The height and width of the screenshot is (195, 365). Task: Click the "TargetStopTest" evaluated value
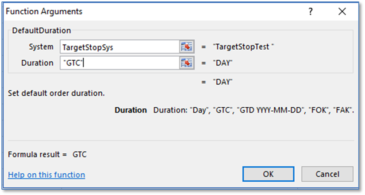pos(243,47)
